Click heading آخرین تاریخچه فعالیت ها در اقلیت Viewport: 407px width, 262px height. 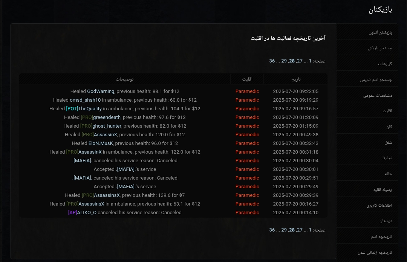coord(288,38)
